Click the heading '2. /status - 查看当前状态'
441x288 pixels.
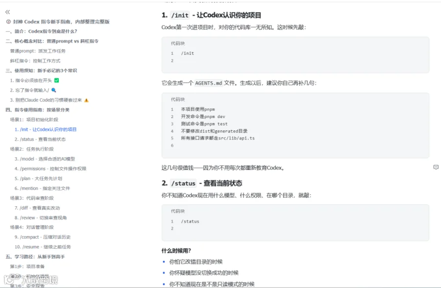tap(202, 183)
